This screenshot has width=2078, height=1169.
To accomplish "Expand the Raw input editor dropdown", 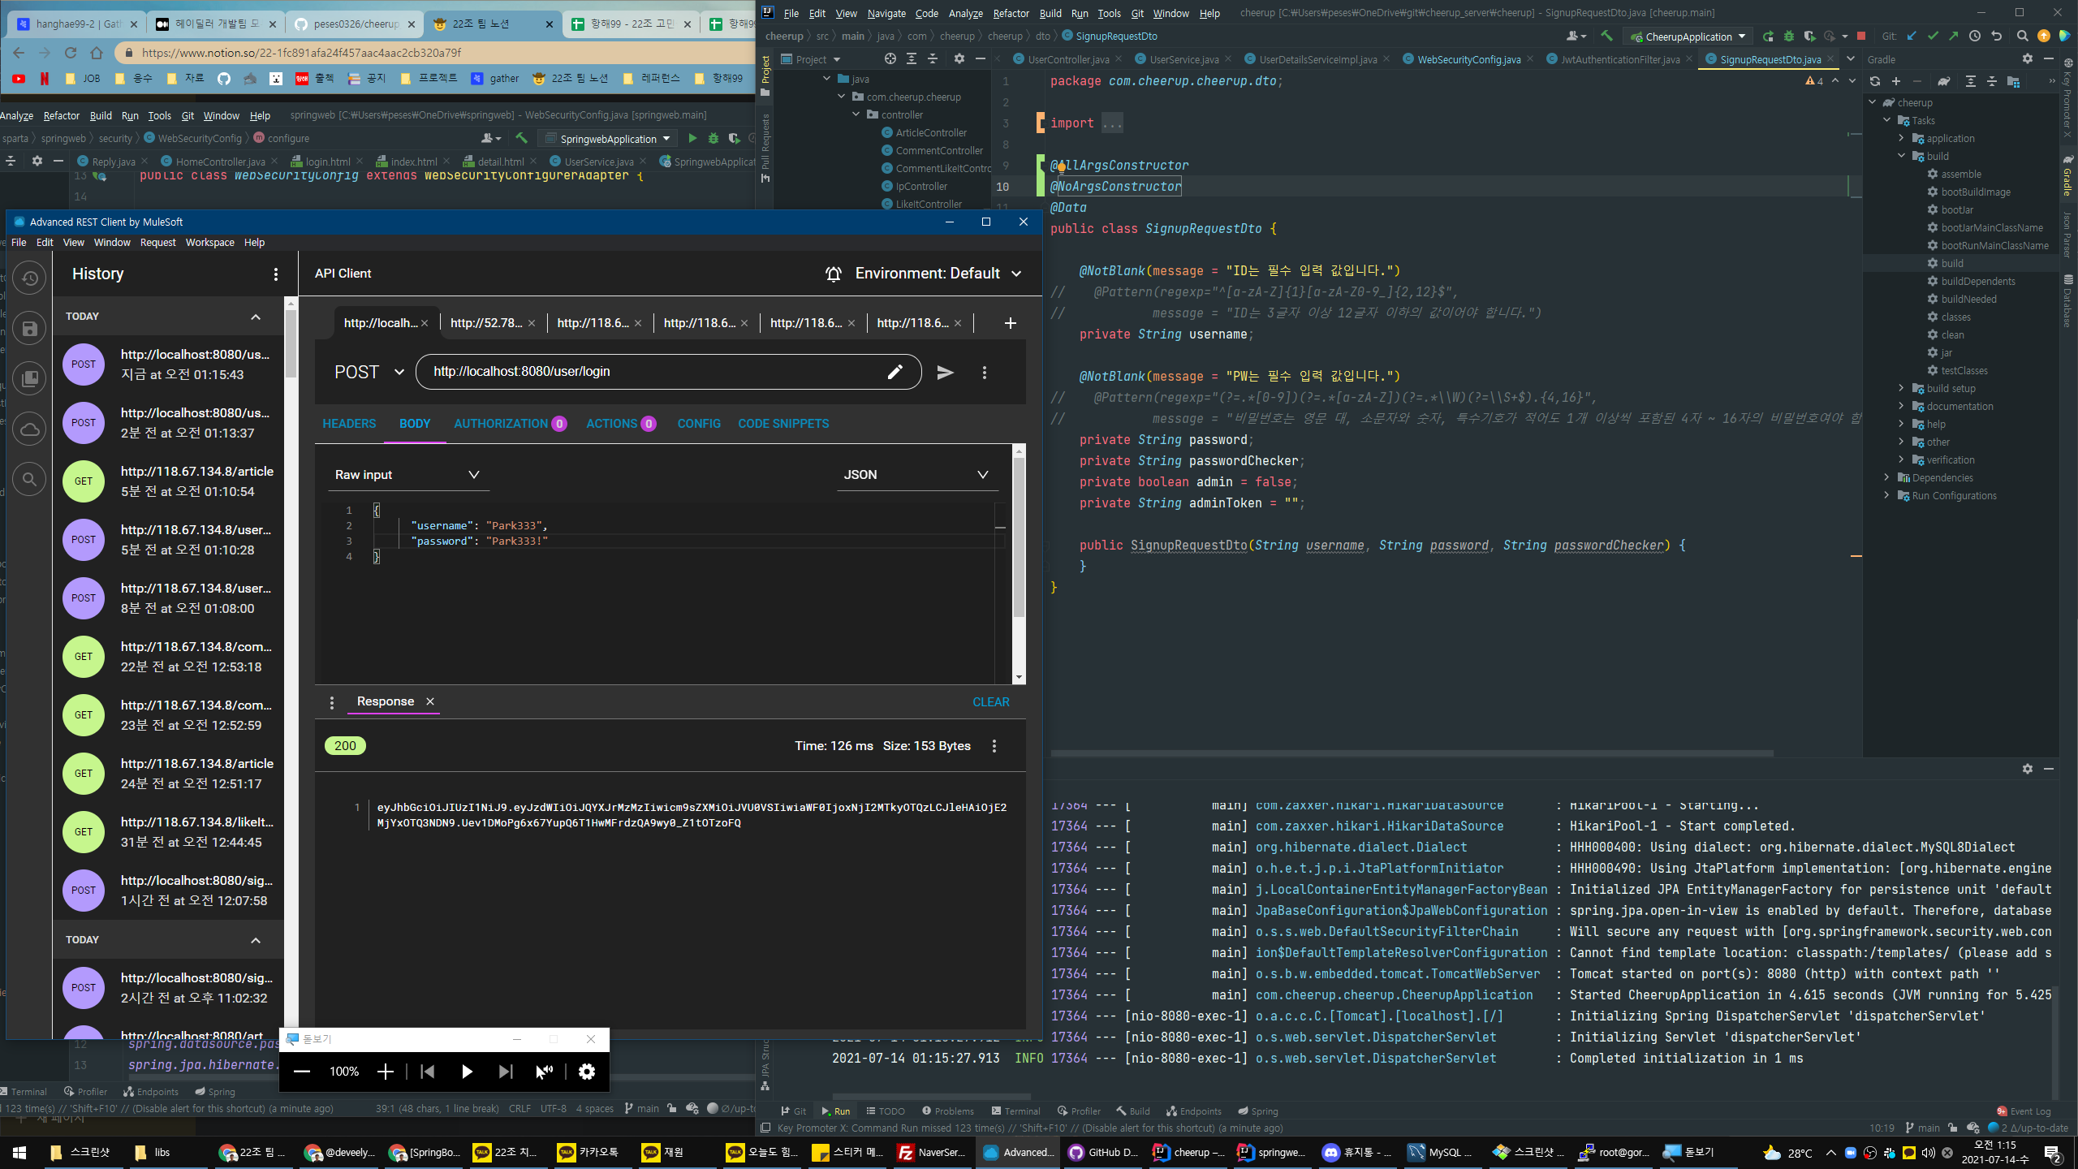I will click(407, 475).
